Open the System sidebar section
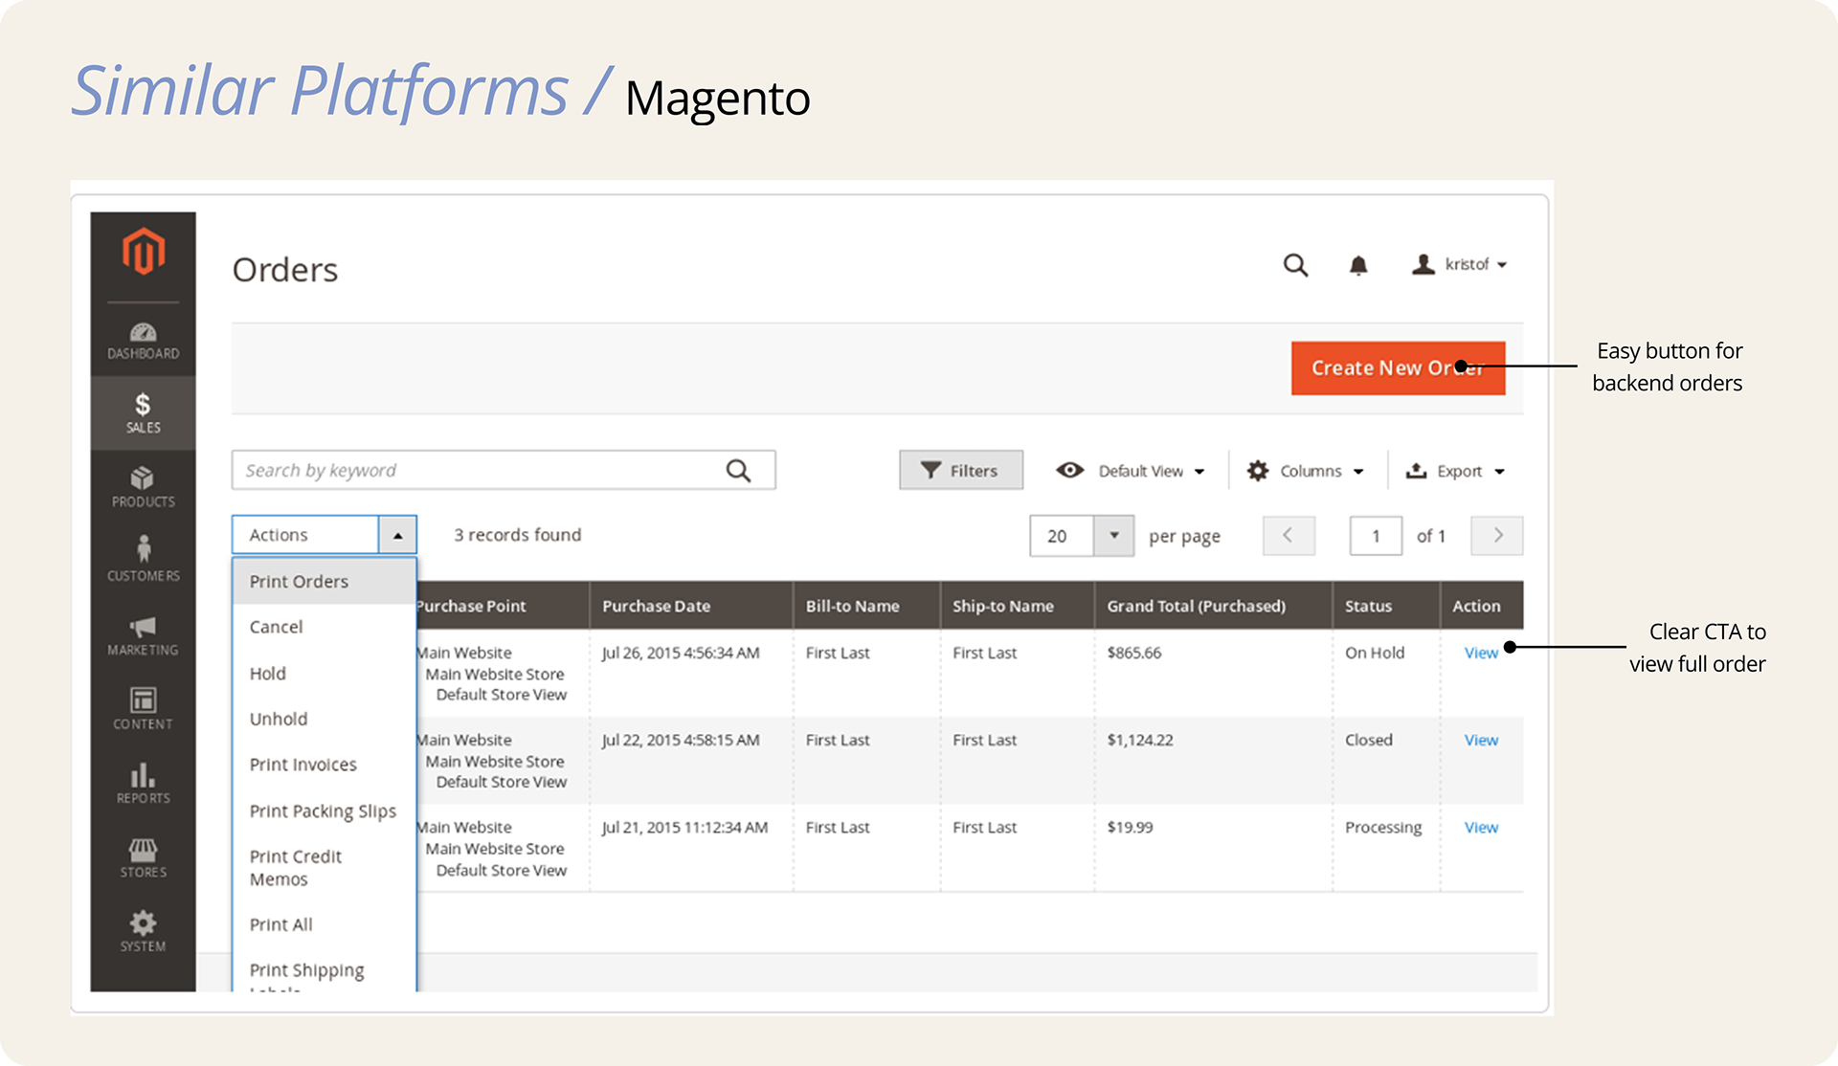The image size is (1838, 1066). [x=144, y=931]
